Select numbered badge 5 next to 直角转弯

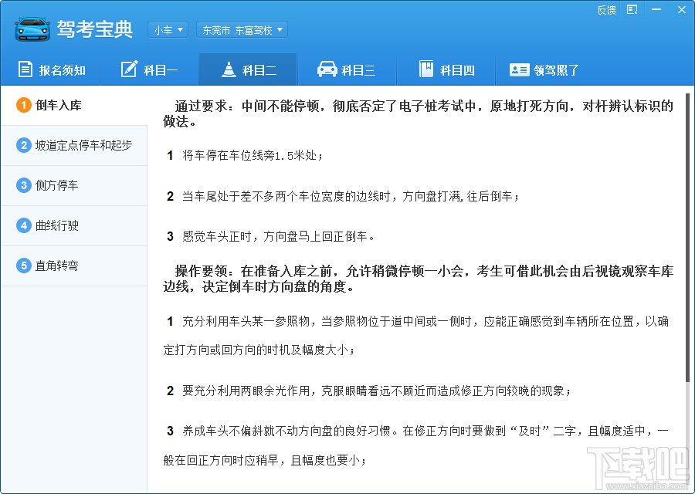(x=22, y=266)
